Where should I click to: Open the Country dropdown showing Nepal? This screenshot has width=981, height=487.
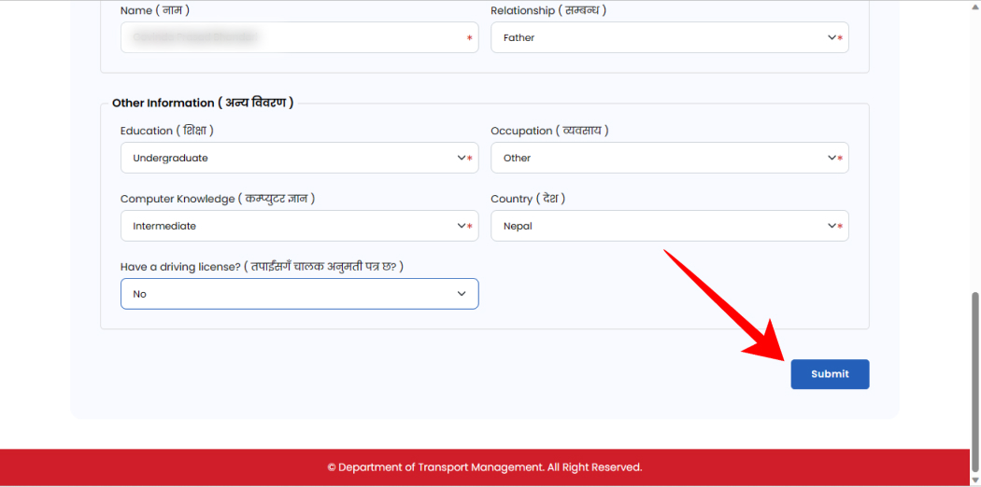(670, 226)
